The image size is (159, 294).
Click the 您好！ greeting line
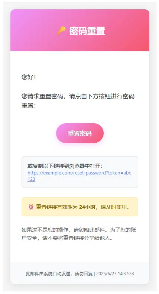coord(29,77)
